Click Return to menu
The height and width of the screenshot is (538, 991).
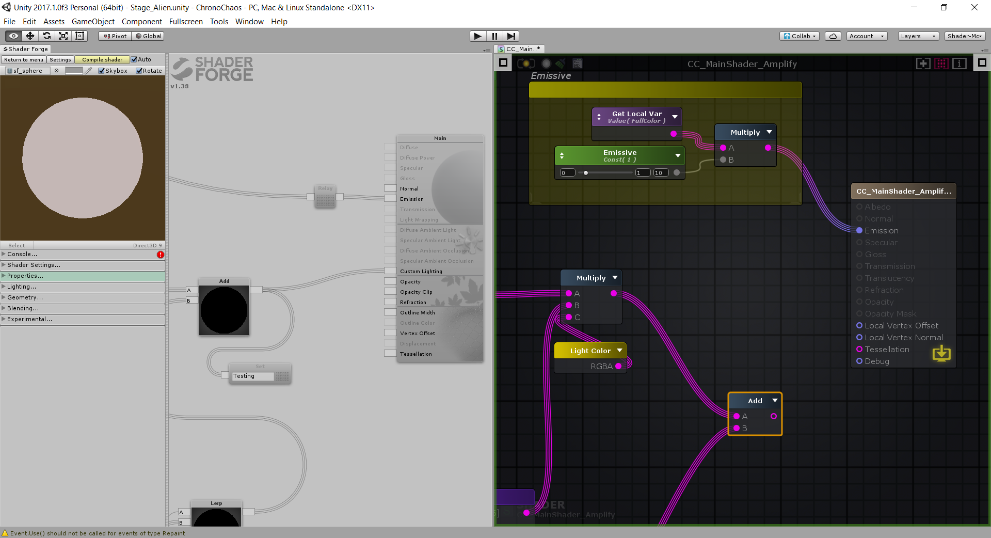[24, 59]
